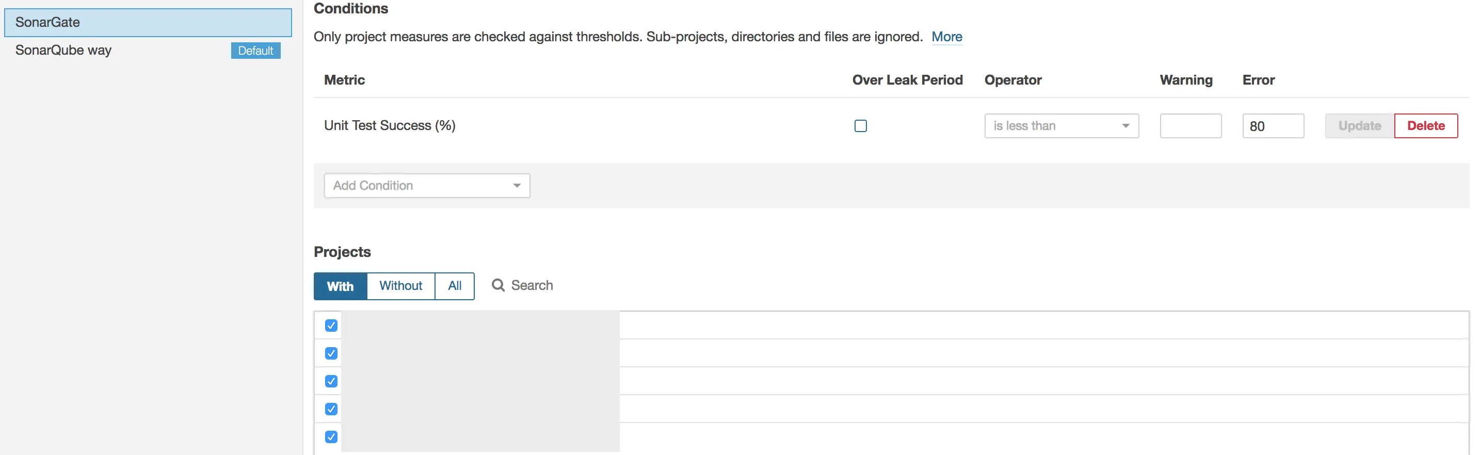Uncheck the fifth project checkbox
The width and height of the screenshot is (1480, 455).
(331, 437)
